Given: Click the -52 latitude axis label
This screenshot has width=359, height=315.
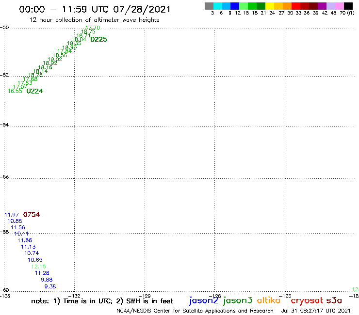Looking at the screenshot, I should (x=4, y=75).
